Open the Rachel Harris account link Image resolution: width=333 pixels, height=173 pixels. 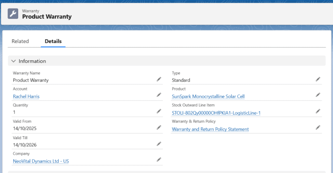coord(26,96)
